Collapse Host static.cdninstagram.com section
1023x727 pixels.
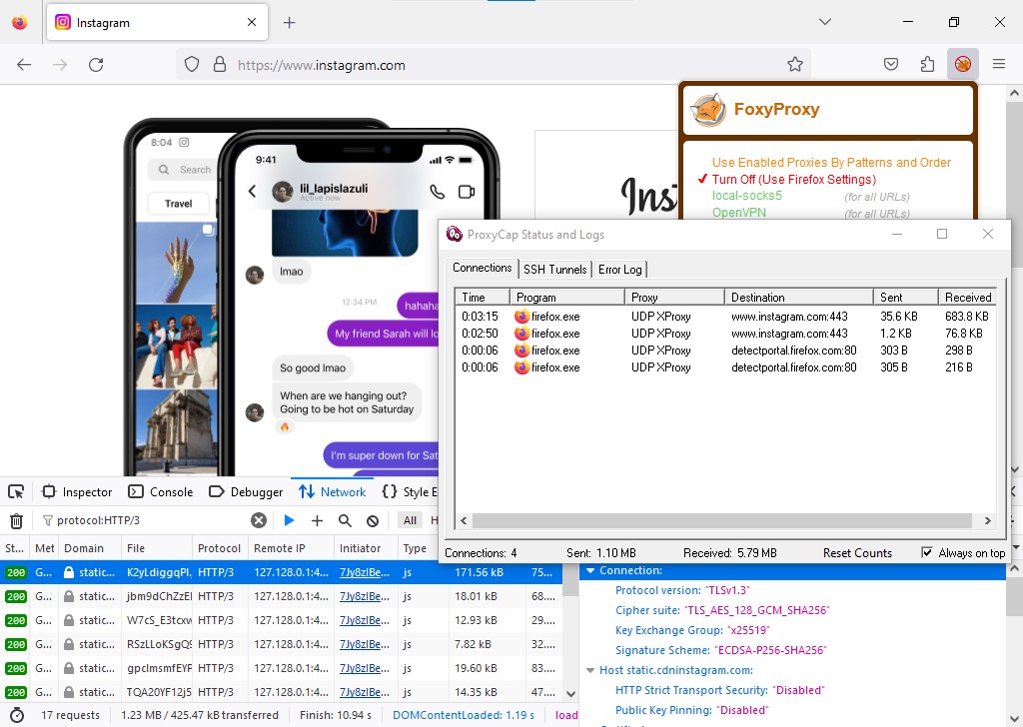click(x=590, y=670)
